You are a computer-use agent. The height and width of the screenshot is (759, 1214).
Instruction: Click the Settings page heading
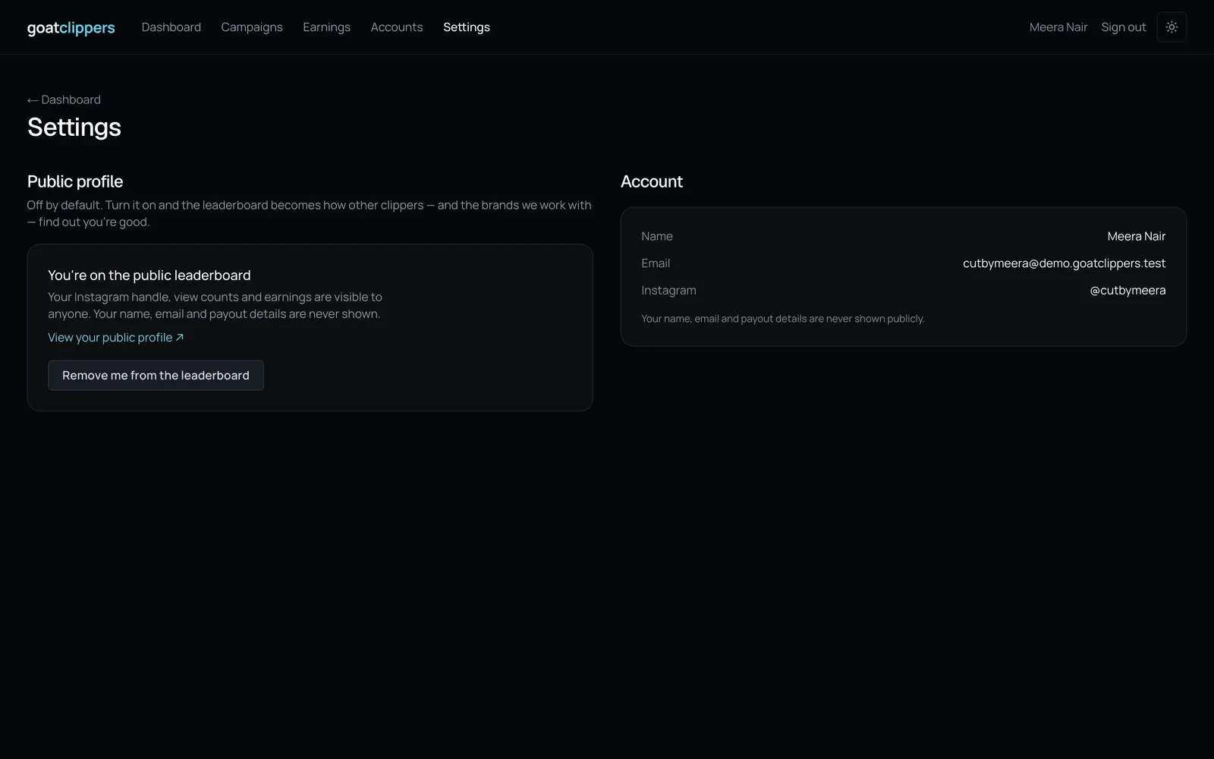74,128
